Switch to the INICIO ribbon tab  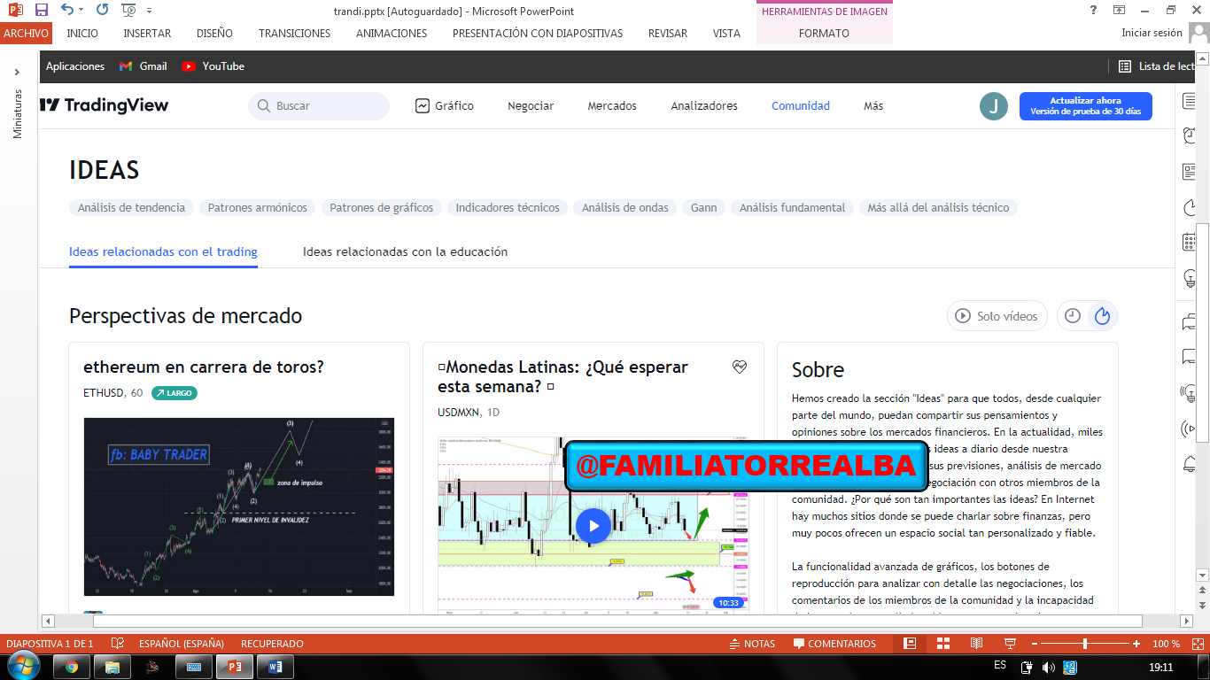[82, 33]
